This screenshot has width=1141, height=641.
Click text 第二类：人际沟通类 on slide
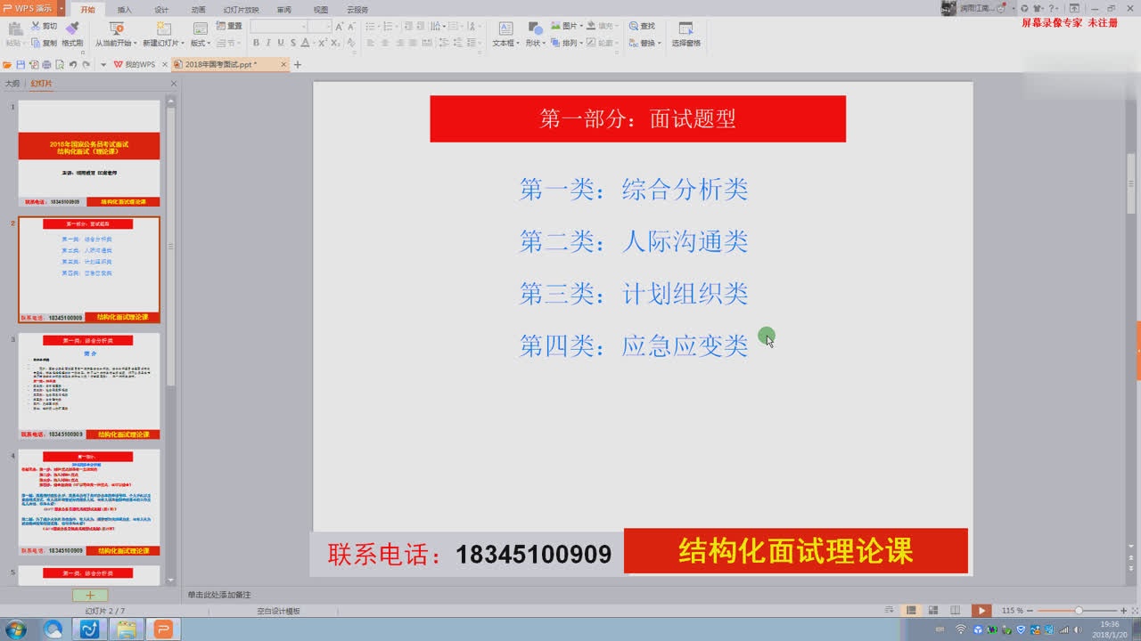[634, 241]
